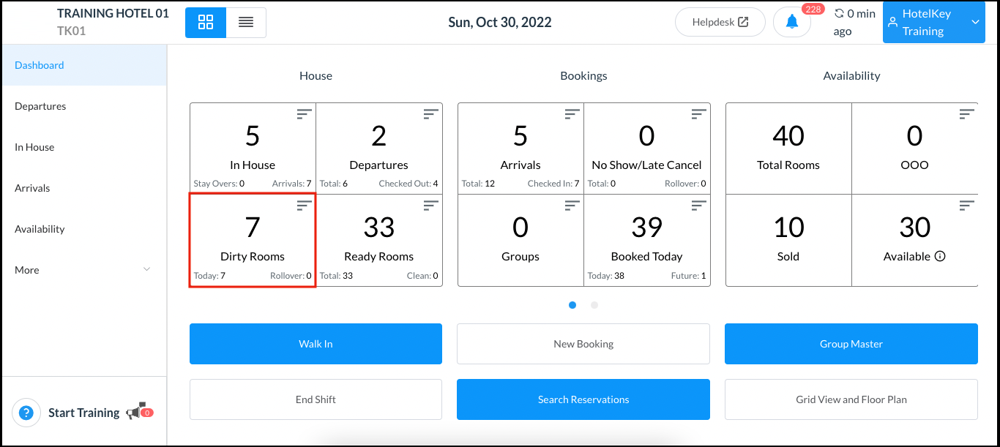Open the In House tile filter icon
Viewport: 1000px width, 447px height.
(x=304, y=114)
